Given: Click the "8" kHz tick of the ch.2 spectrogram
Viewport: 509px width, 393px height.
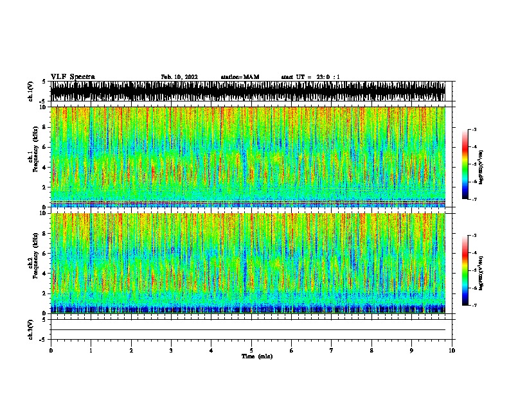Looking at the screenshot, I should click(45, 233).
